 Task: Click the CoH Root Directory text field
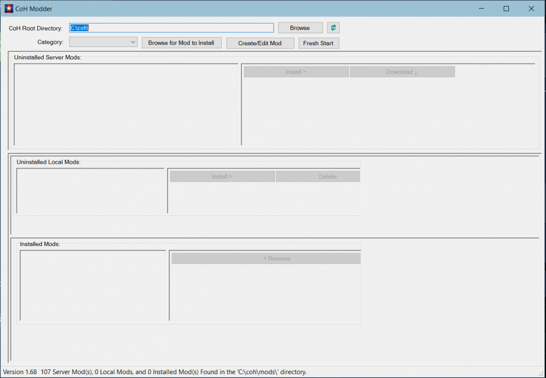(x=171, y=28)
